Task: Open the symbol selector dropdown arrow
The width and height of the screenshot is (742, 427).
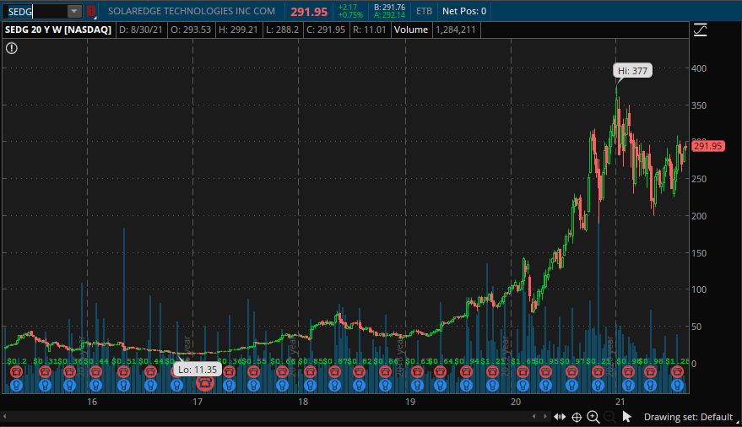Action: click(x=74, y=11)
